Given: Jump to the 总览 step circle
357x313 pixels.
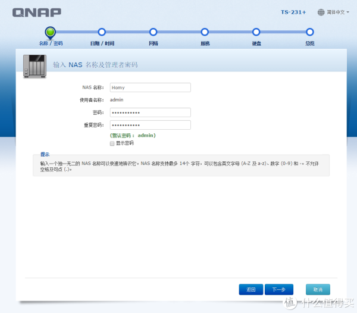Looking at the screenshot, I should (309, 32).
